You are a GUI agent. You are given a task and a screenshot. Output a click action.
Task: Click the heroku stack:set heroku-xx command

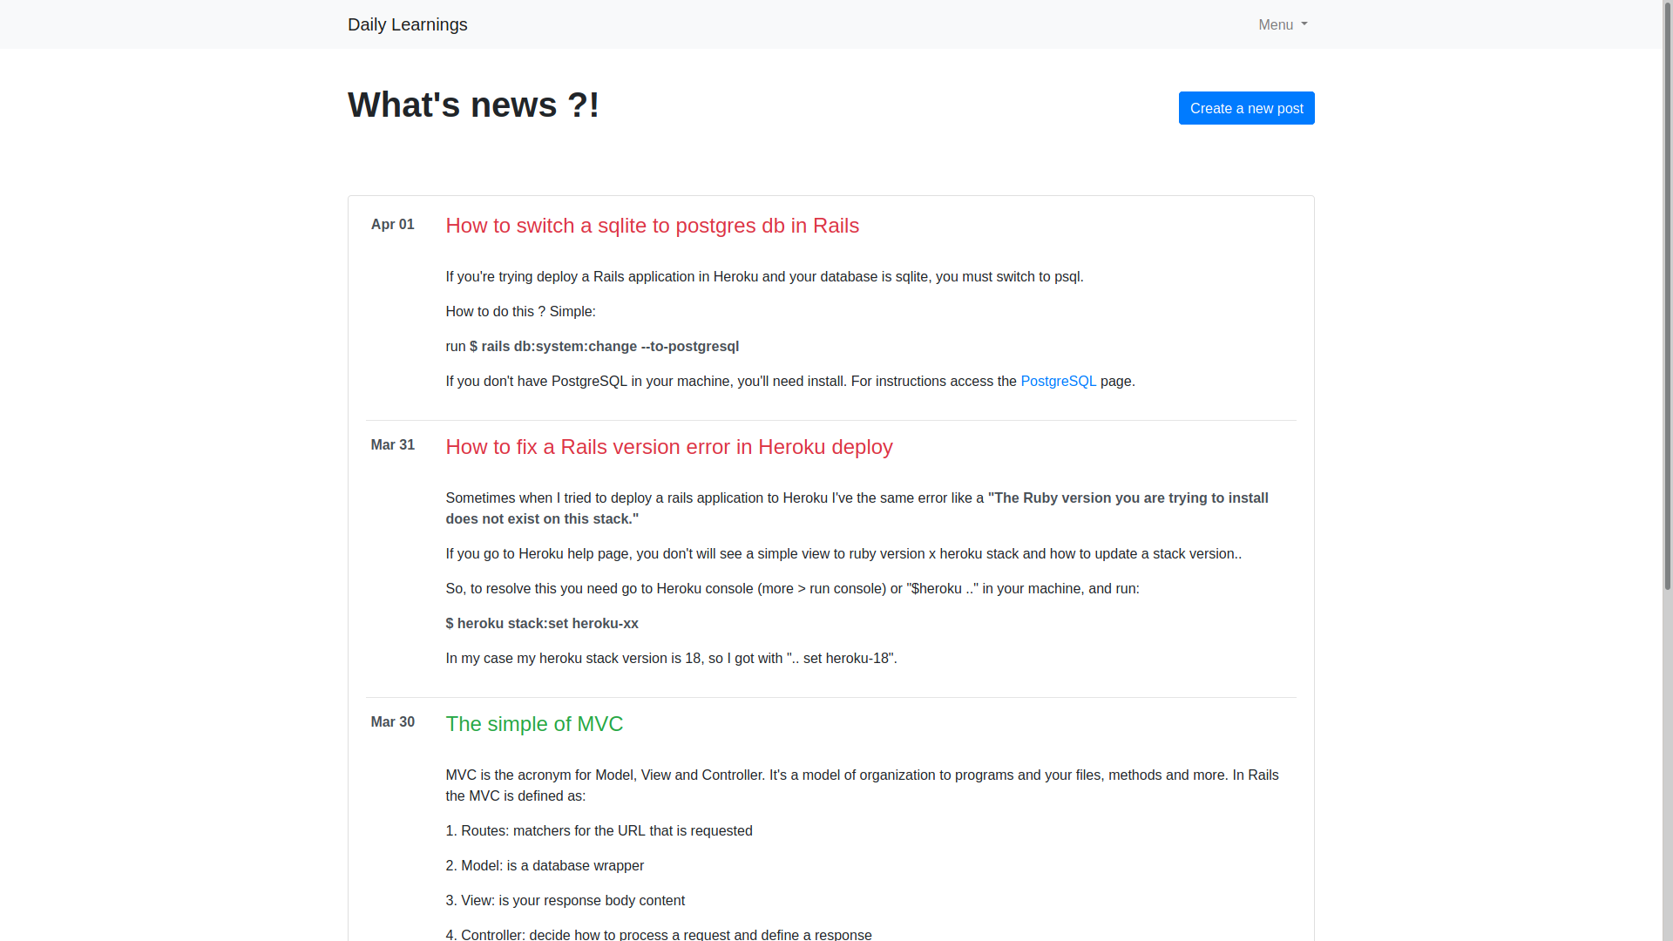pyautogui.click(x=542, y=624)
